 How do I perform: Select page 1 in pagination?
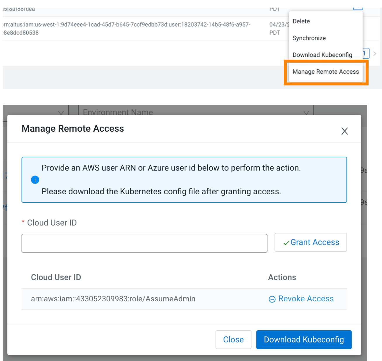click(365, 54)
